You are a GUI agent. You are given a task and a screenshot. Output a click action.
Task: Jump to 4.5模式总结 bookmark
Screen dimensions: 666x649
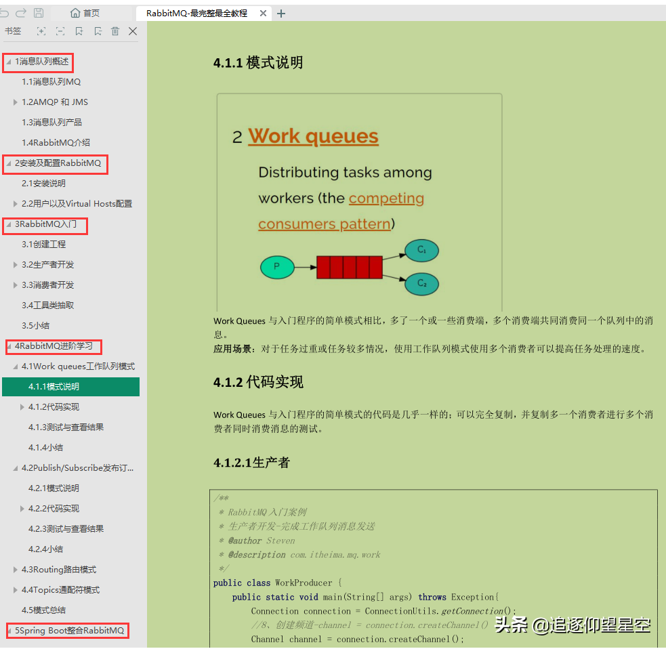(43, 610)
